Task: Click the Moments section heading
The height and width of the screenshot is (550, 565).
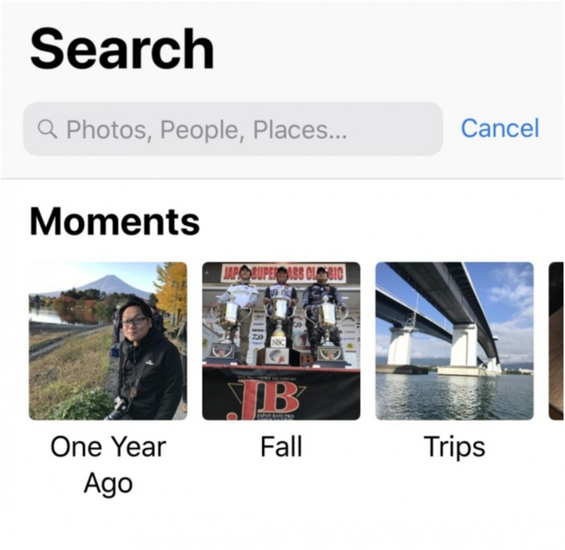Action: [x=115, y=221]
